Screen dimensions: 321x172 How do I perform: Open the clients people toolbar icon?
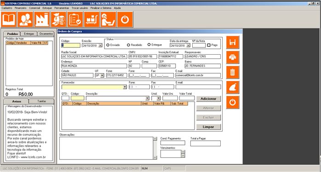[25, 19]
